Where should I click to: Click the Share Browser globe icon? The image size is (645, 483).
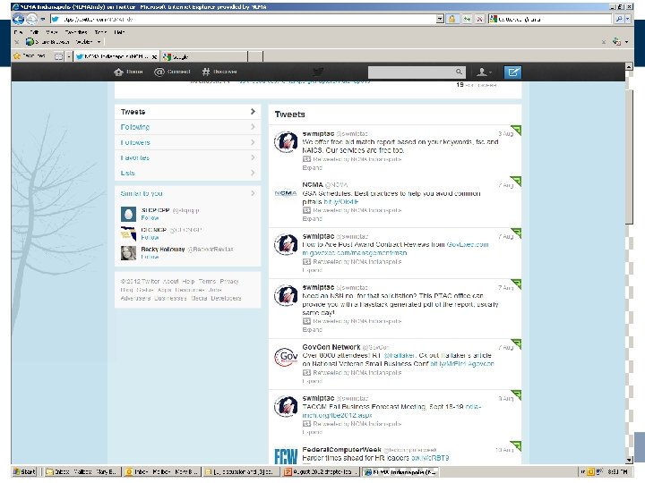30,42
